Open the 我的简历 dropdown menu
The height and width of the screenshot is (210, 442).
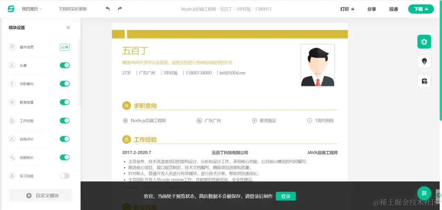click(x=32, y=9)
